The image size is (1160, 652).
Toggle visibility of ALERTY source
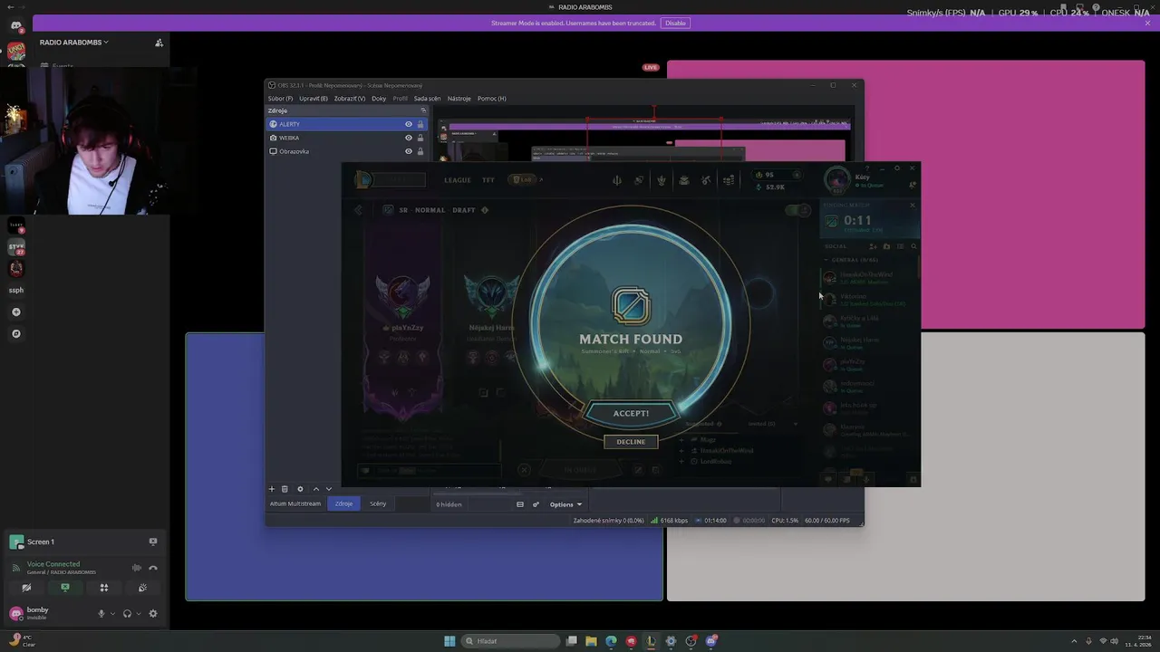tap(409, 124)
